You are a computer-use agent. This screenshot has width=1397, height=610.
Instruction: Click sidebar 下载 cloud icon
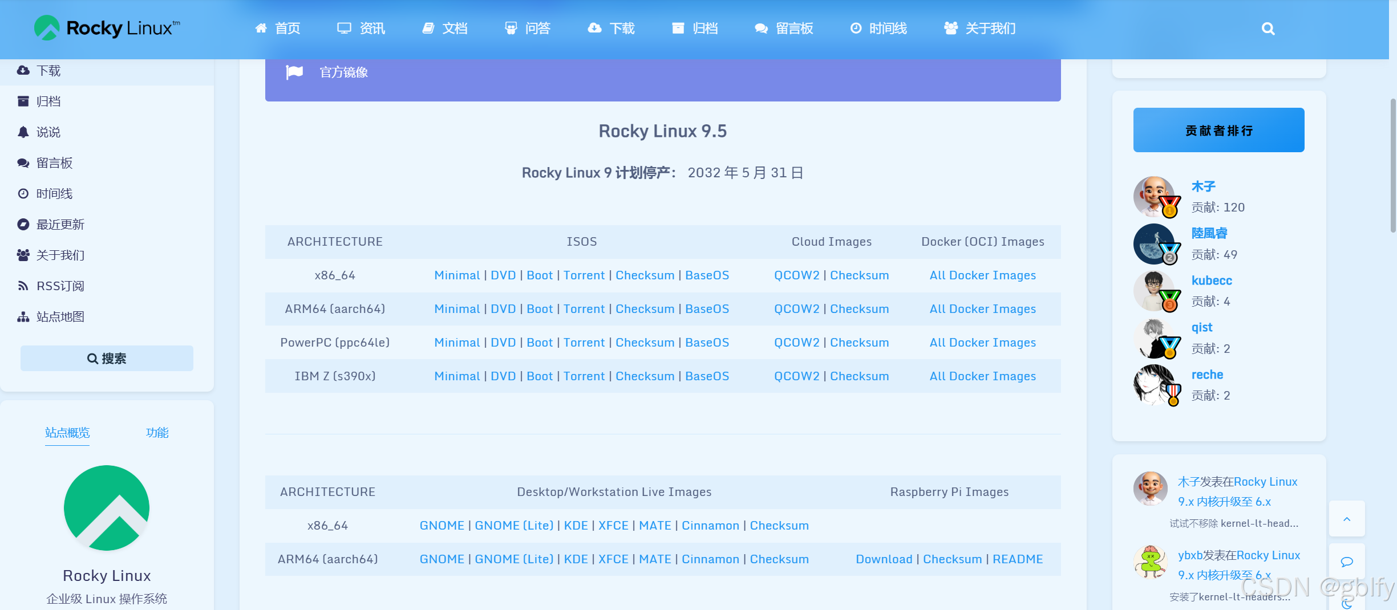point(23,71)
